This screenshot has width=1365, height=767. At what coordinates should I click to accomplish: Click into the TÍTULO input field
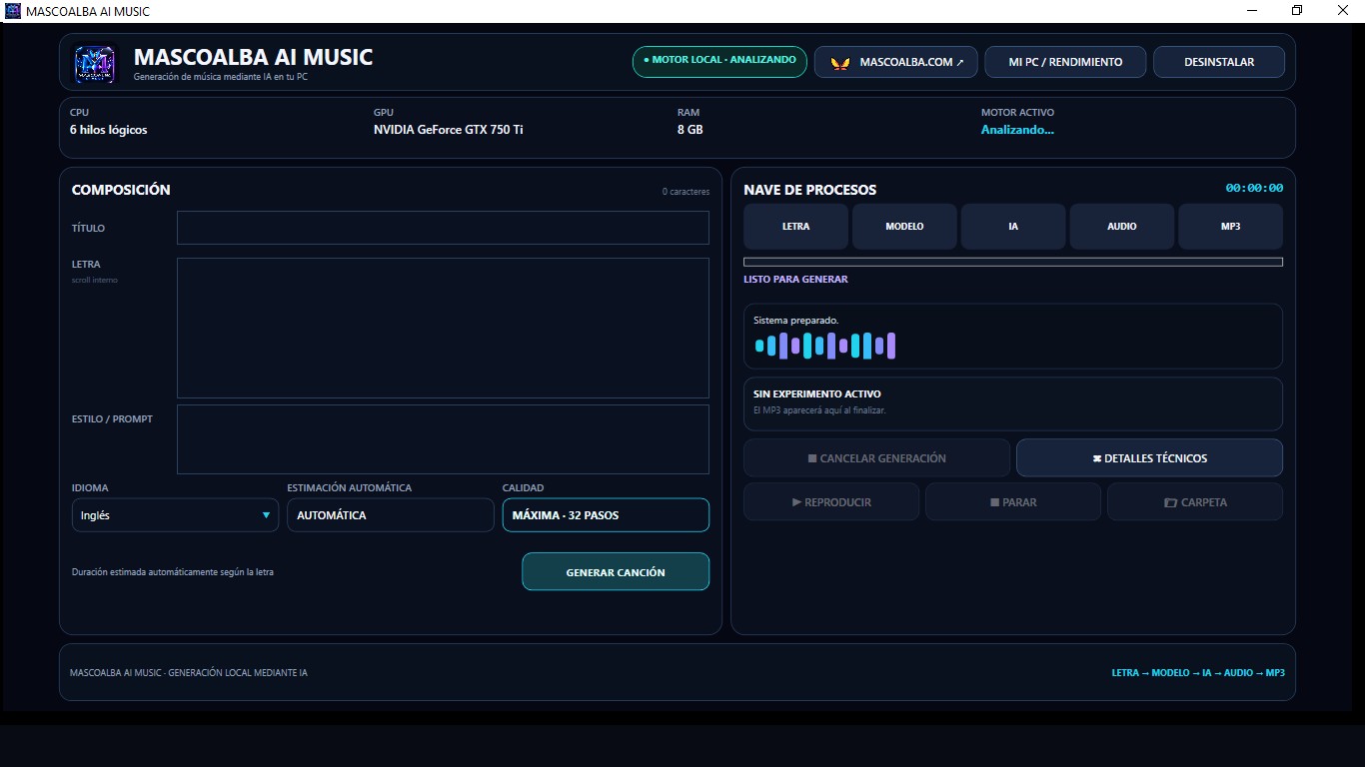coord(443,228)
